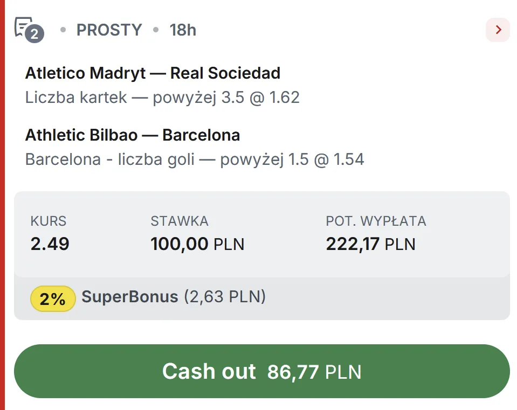Select the PROSTY bet type label
The image size is (517, 410).
[x=109, y=30]
